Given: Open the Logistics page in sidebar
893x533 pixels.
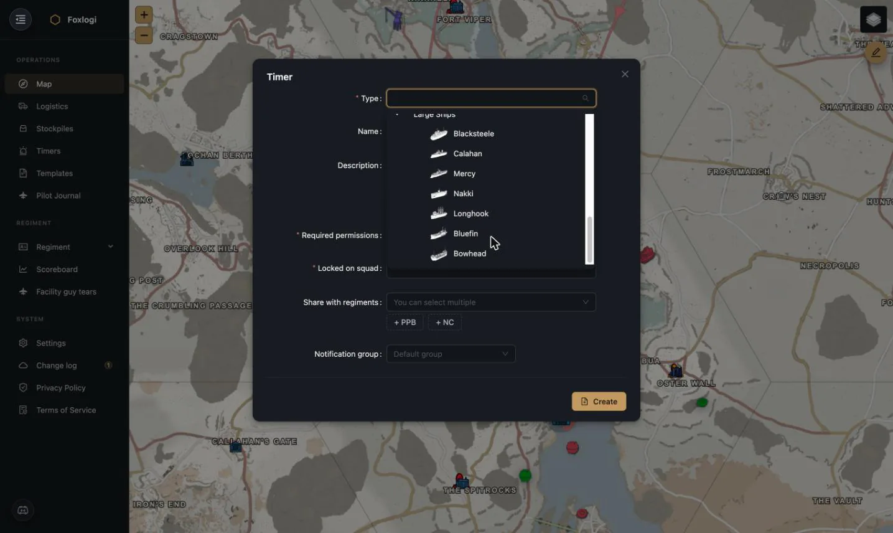Looking at the screenshot, I should click(64, 106).
